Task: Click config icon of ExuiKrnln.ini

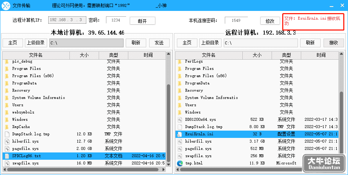Action: [179, 134]
